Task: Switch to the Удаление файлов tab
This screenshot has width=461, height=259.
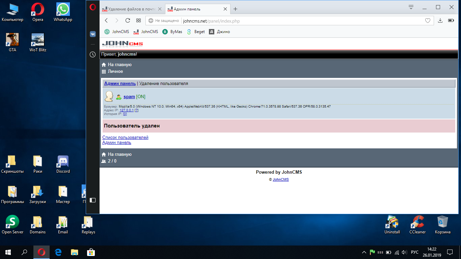Action: [129, 9]
